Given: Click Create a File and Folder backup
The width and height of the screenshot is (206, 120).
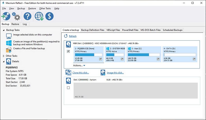Looking at the screenshot, I should click(29, 48).
